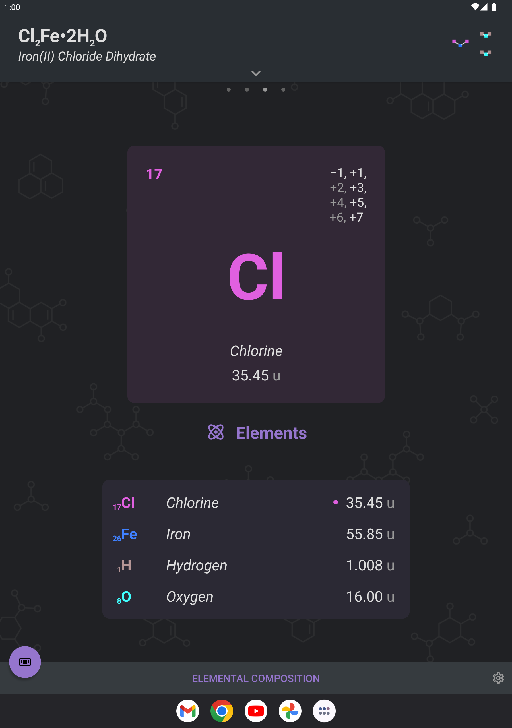
Task: Collapse the formula header via chevron arrow
Action: click(256, 73)
